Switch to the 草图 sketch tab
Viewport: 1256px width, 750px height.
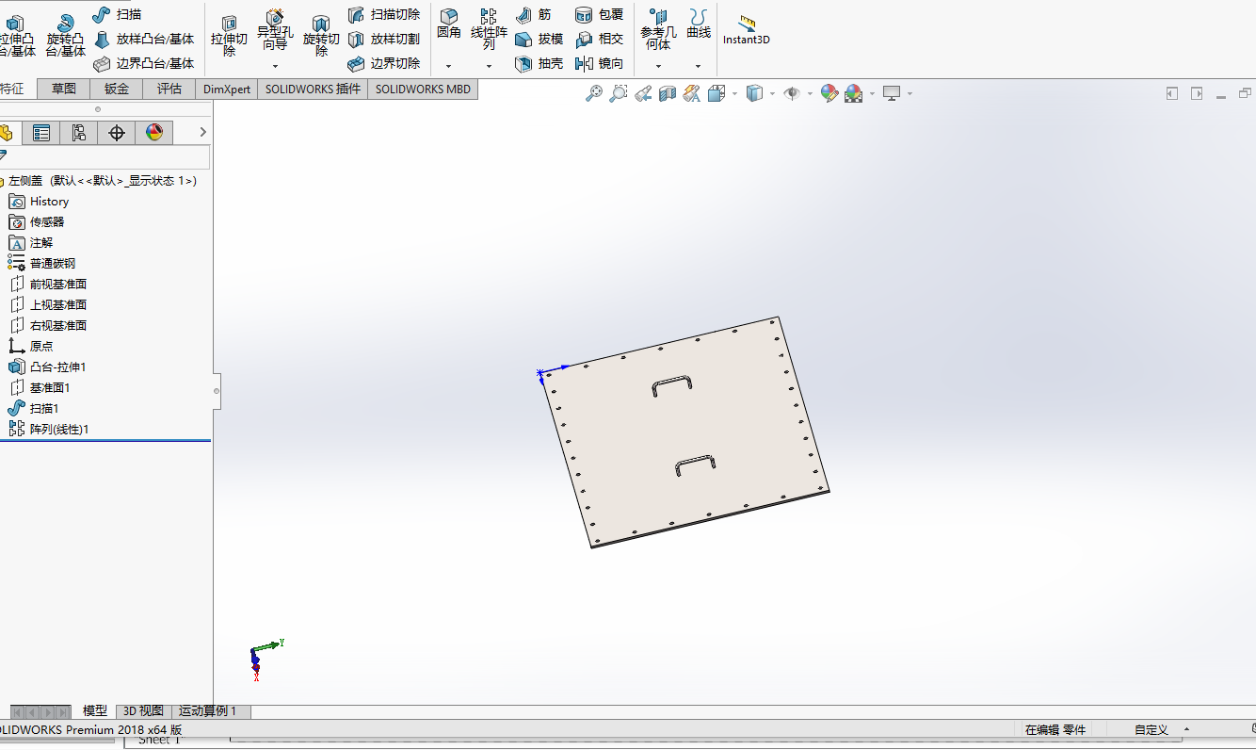[64, 89]
